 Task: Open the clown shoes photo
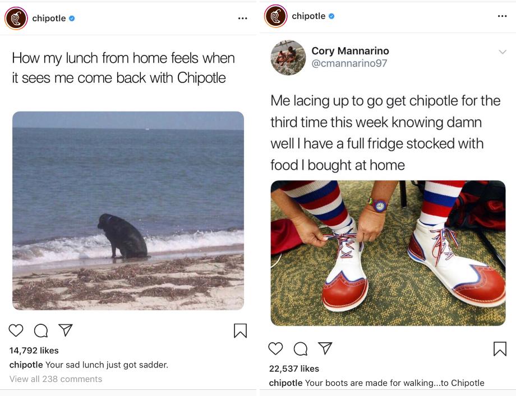(388, 253)
